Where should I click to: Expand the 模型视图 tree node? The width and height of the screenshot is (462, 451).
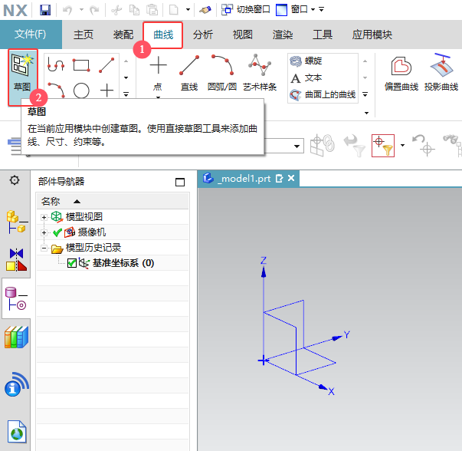pyautogui.click(x=44, y=217)
